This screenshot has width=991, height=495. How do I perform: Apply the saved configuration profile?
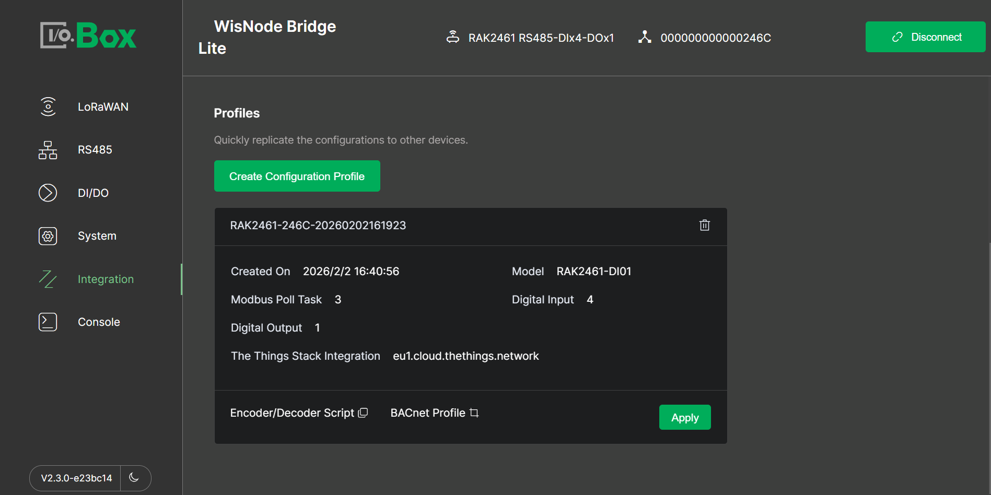(684, 418)
